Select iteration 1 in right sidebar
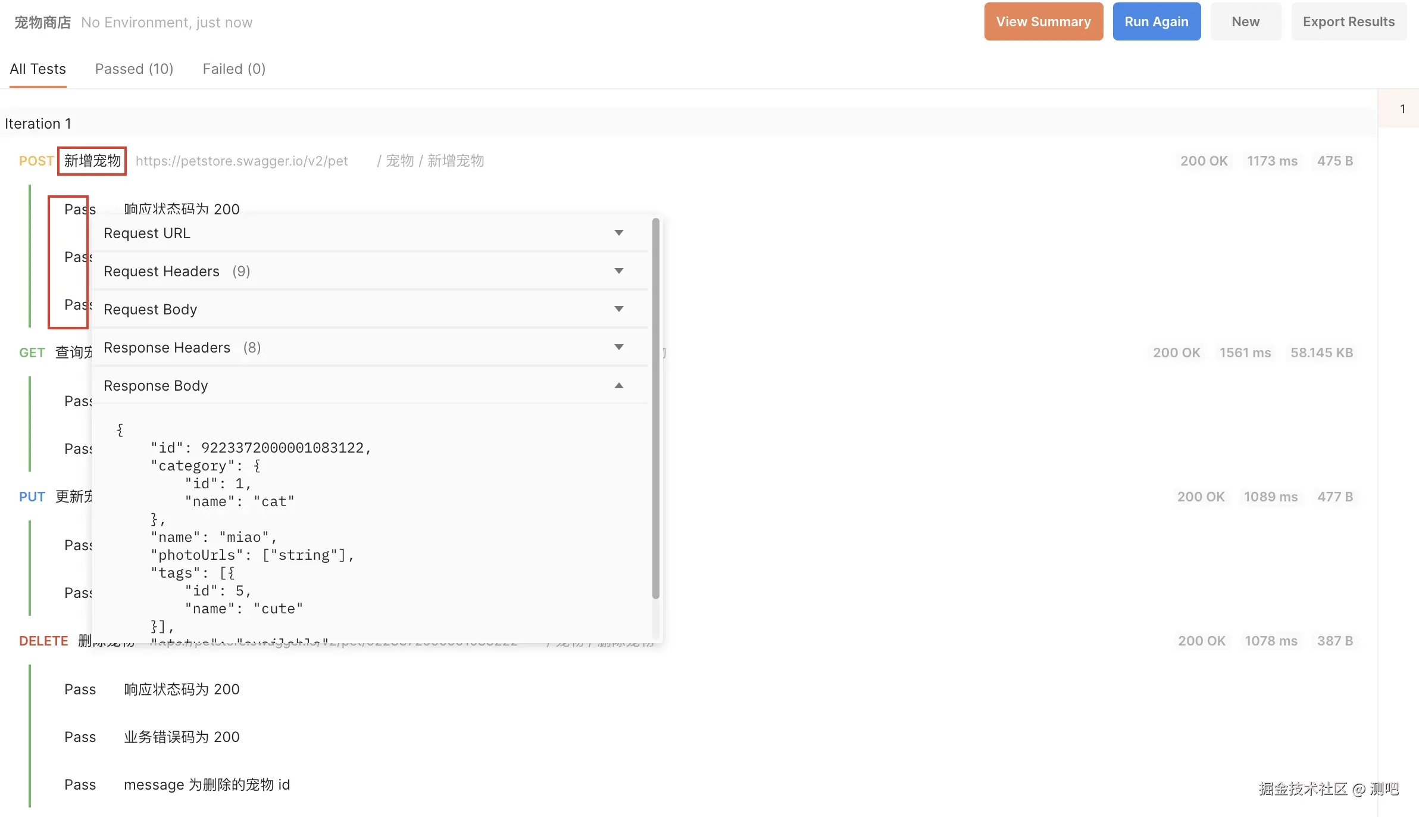Viewport: 1419px width, 817px height. click(1402, 109)
